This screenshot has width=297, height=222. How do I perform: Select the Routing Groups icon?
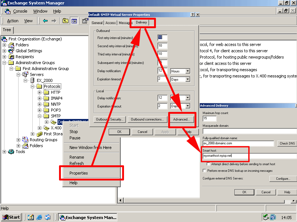click(25, 140)
